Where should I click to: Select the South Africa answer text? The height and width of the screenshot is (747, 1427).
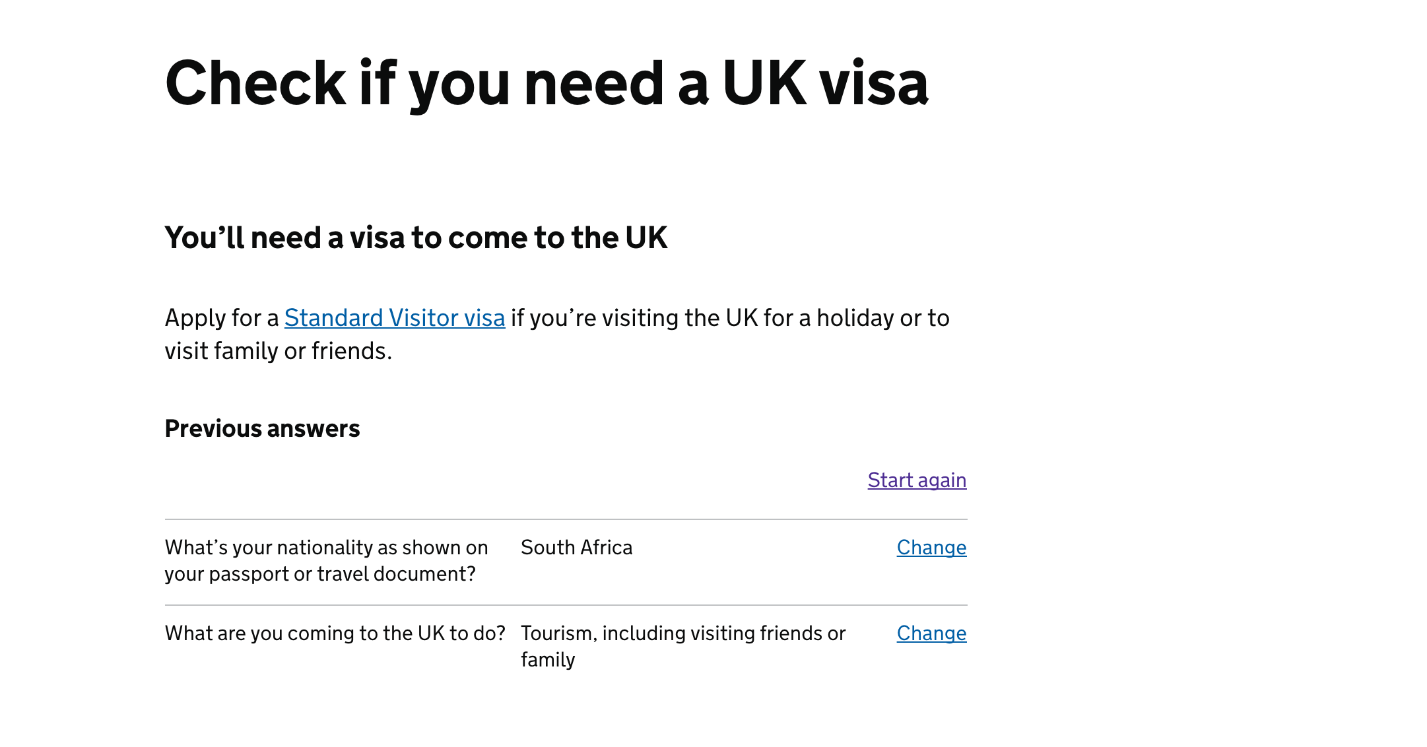[x=576, y=547]
